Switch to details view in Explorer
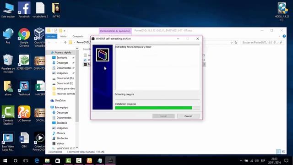The width and height of the screenshot is (293, 165). (x=278, y=152)
